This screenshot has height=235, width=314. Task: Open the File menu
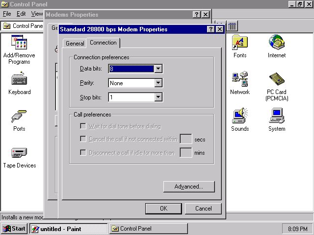(x=7, y=14)
